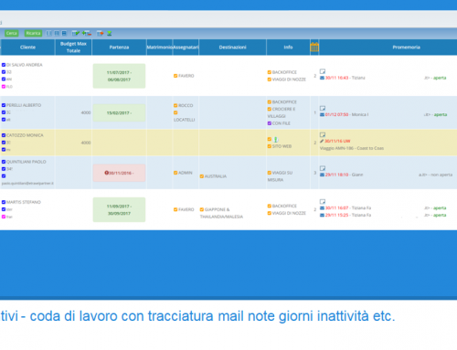457x350 pixels.
Task: Click the 15/02/2017 departure cell
Action: click(119, 113)
